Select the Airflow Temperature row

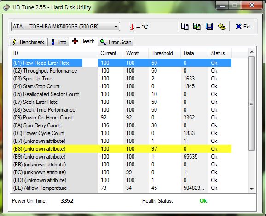point(122,188)
